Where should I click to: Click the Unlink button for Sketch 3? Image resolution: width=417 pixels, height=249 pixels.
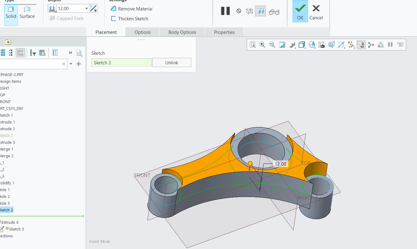click(x=172, y=62)
